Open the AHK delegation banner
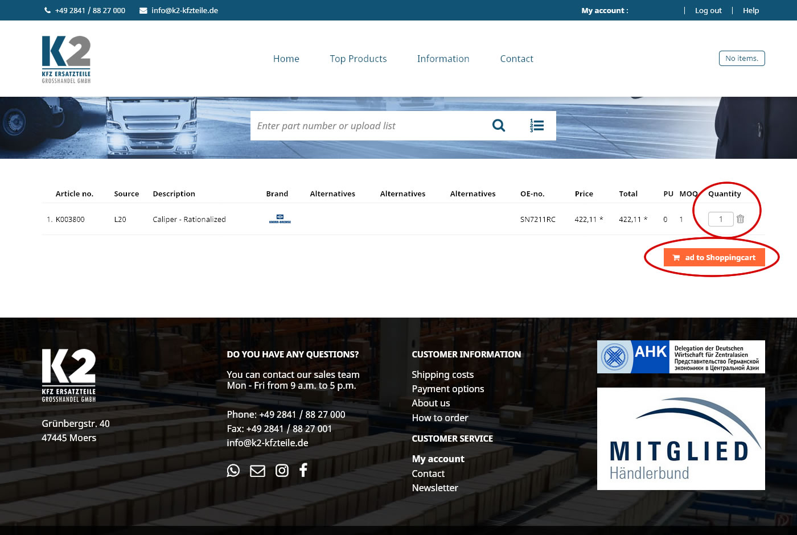797x535 pixels. pos(681,357)
